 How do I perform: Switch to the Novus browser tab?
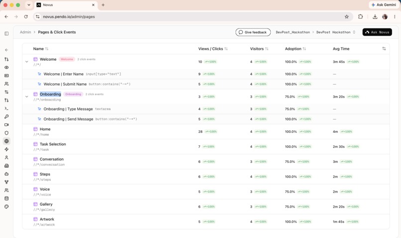click(66, 5)
